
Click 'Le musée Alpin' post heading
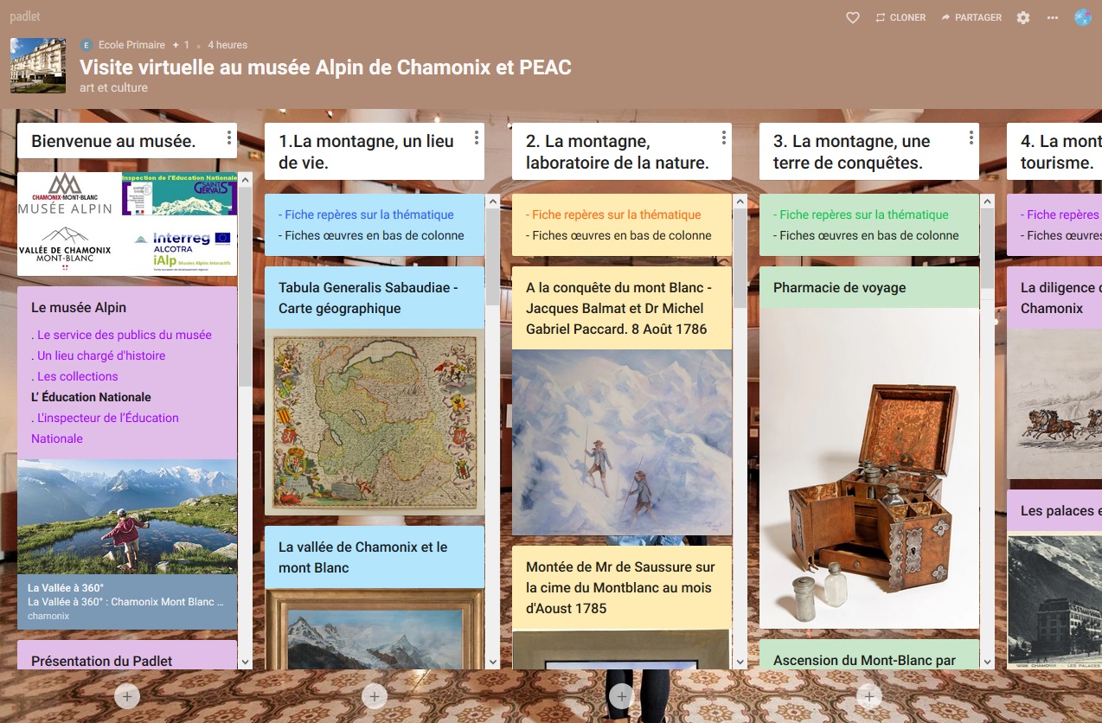(x=79, y=307)
